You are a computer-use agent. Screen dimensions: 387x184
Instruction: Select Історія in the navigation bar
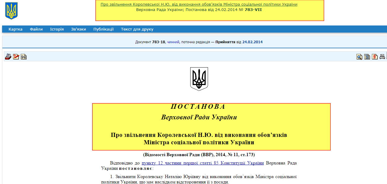(x=57, y=29)
